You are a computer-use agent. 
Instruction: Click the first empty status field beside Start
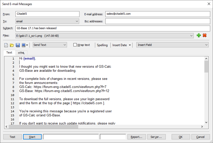tap(71, 137)
